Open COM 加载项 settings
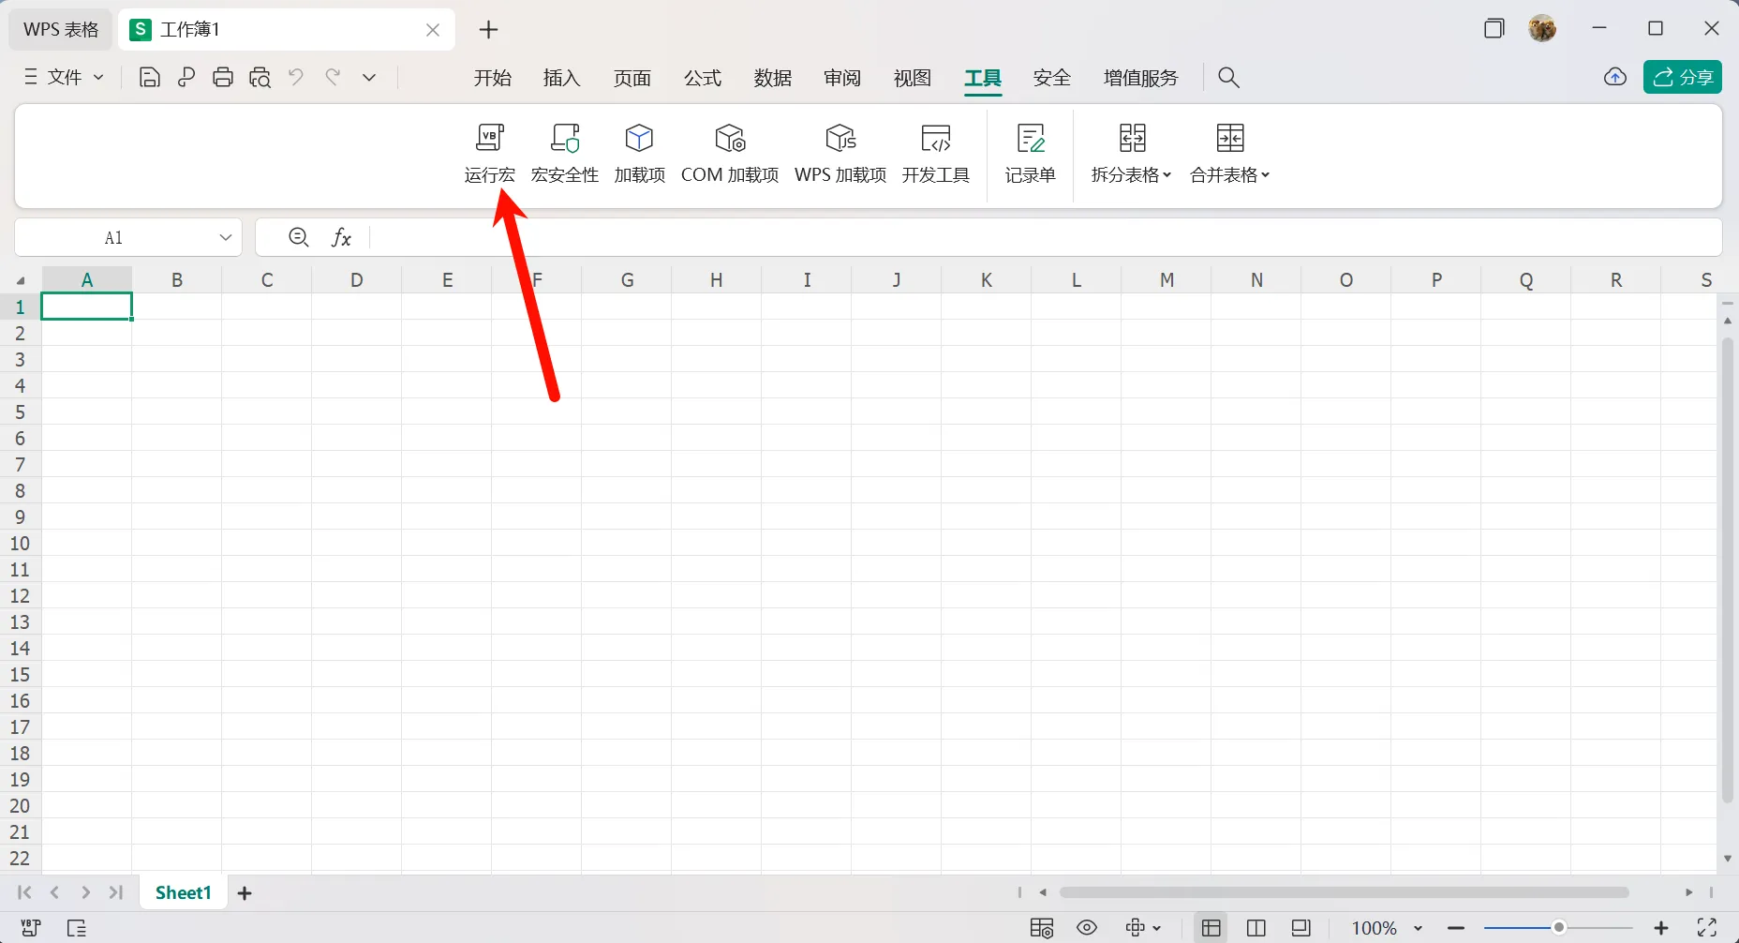This screenshot has height=943, width=1739. click(x=729, y=153)
